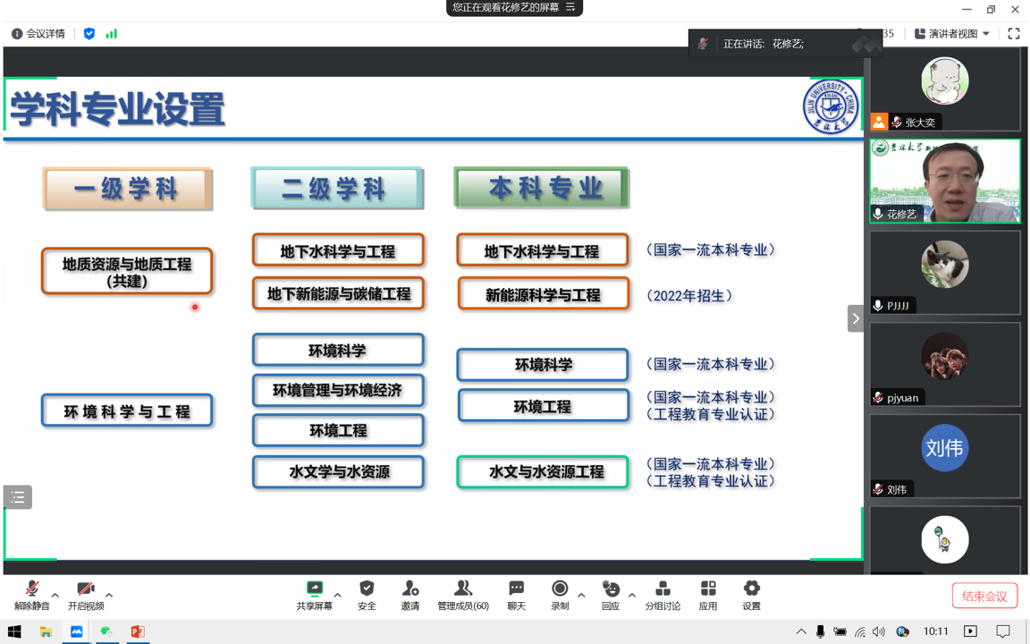Click the Invite (邀请) icon

coord(409,589)
